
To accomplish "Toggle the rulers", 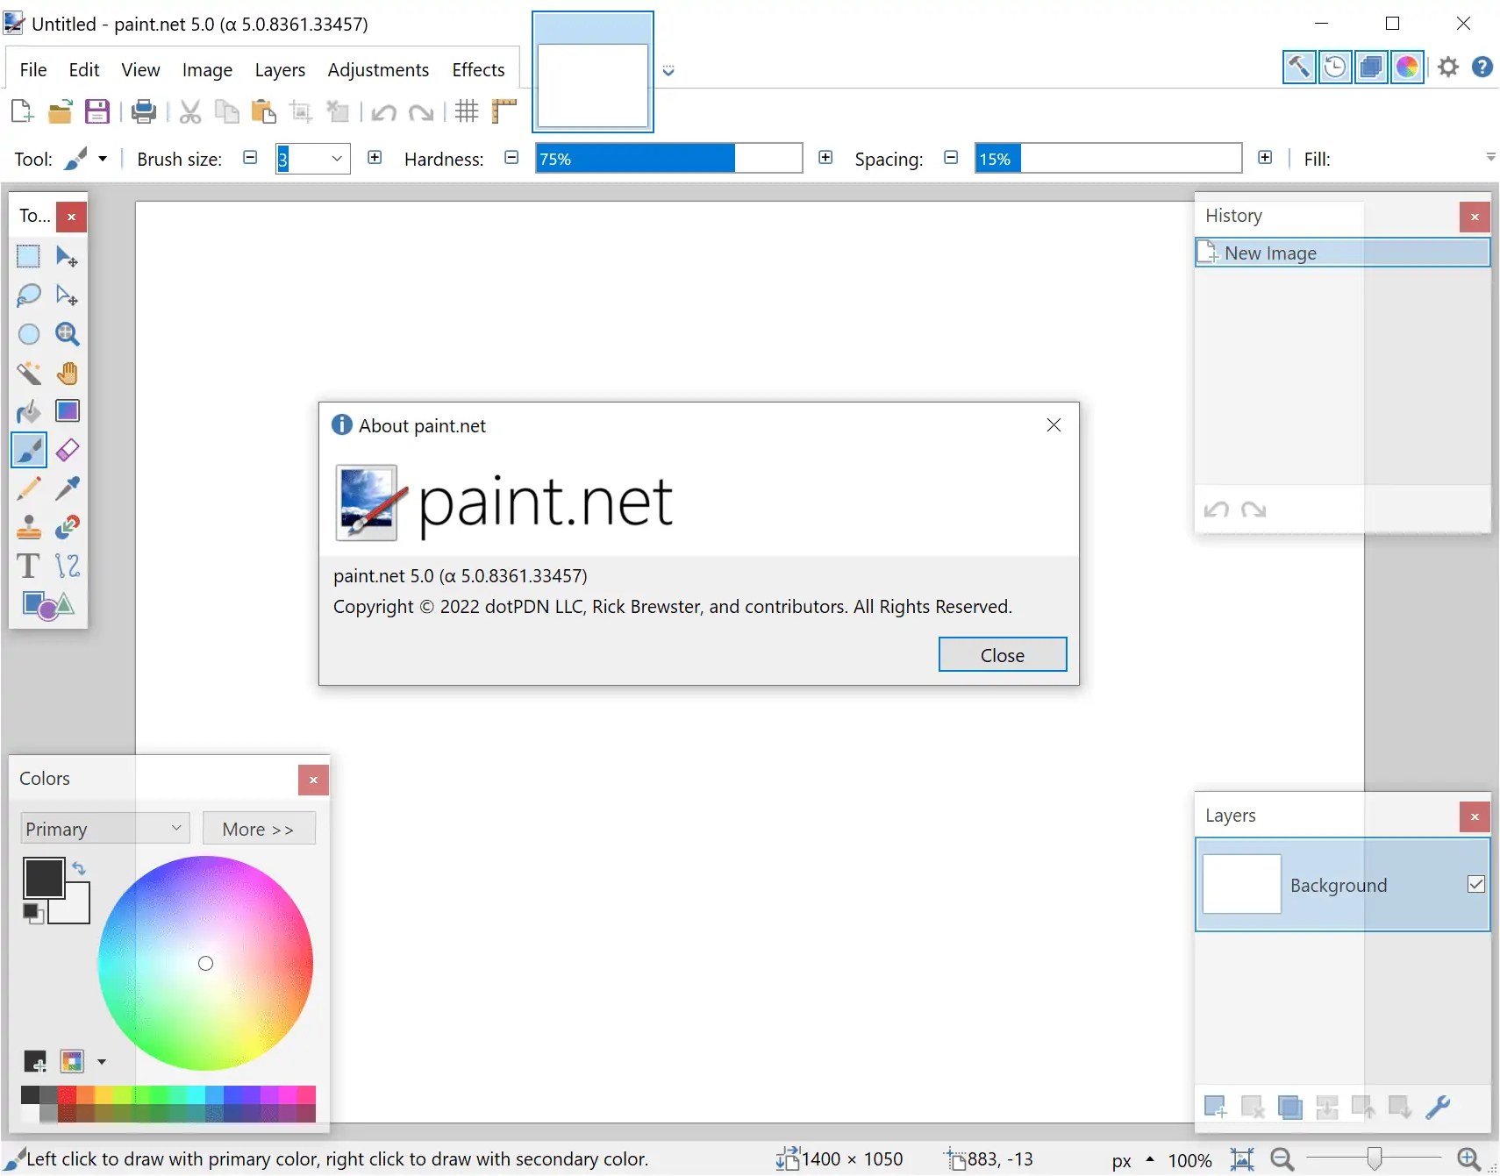I will pos(504,111).
